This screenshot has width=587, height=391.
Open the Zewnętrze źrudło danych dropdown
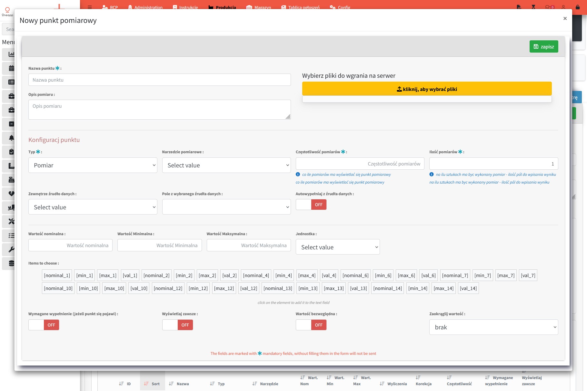[93, 207]
